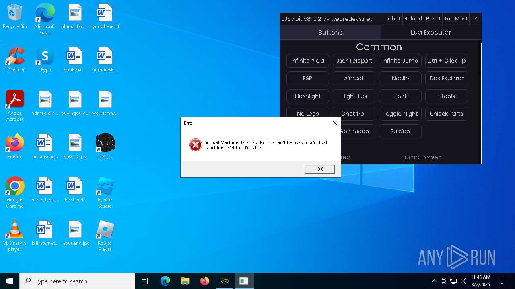Enable the ESP button
The width and height of the screenshot is (515, 289).
click(x=308, y=78)
